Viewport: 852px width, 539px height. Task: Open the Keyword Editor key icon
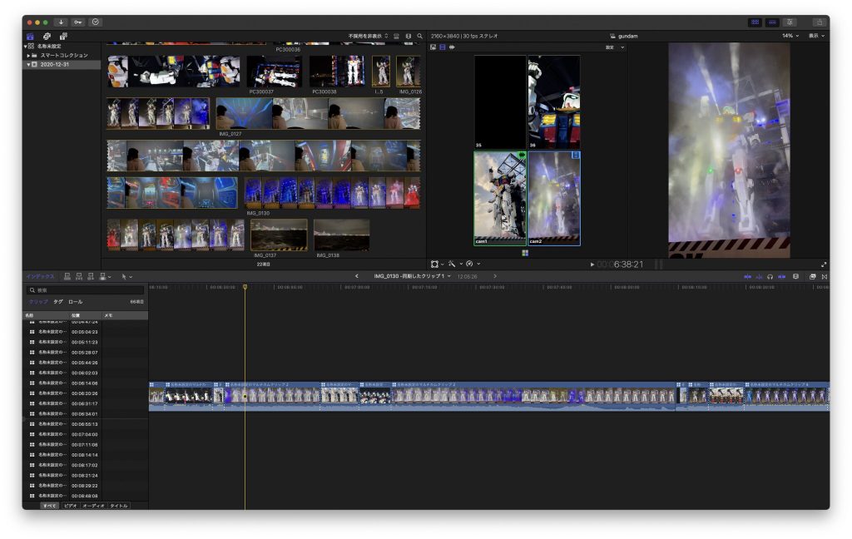tap(79, 22)
